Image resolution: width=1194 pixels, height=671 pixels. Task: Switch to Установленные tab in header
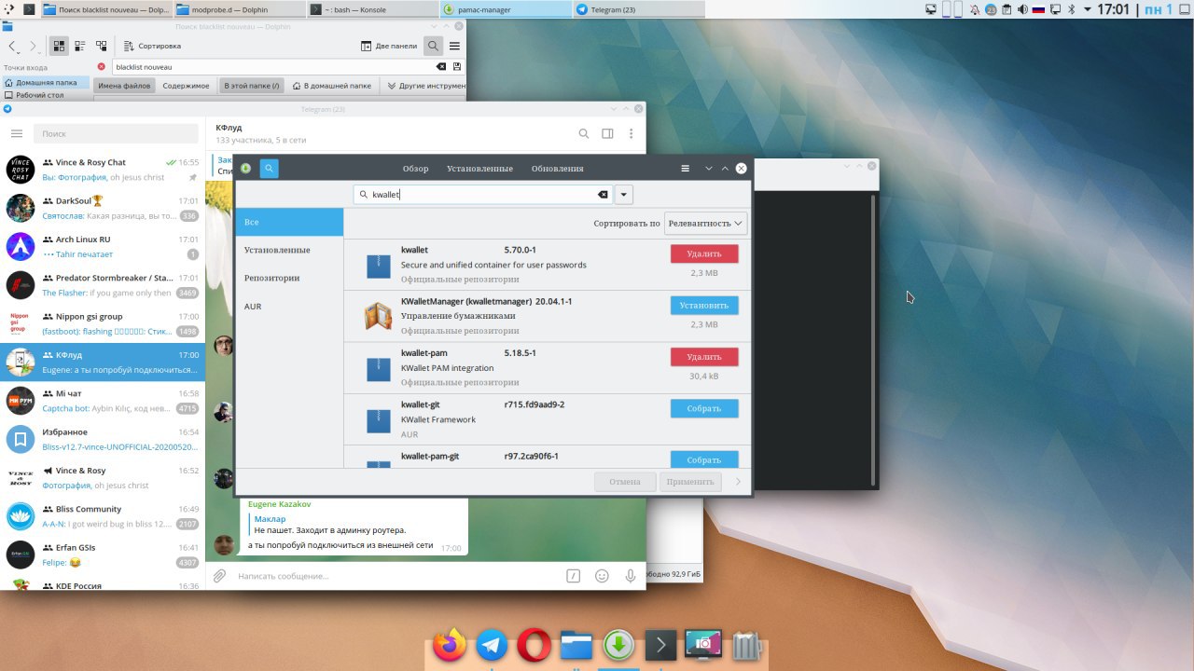click(x=479, y=169)
